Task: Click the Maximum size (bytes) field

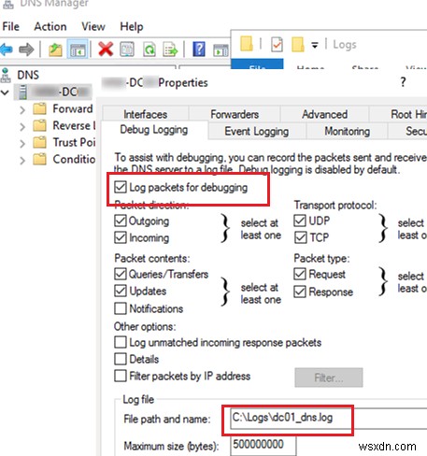Action: tap(263, 446)
